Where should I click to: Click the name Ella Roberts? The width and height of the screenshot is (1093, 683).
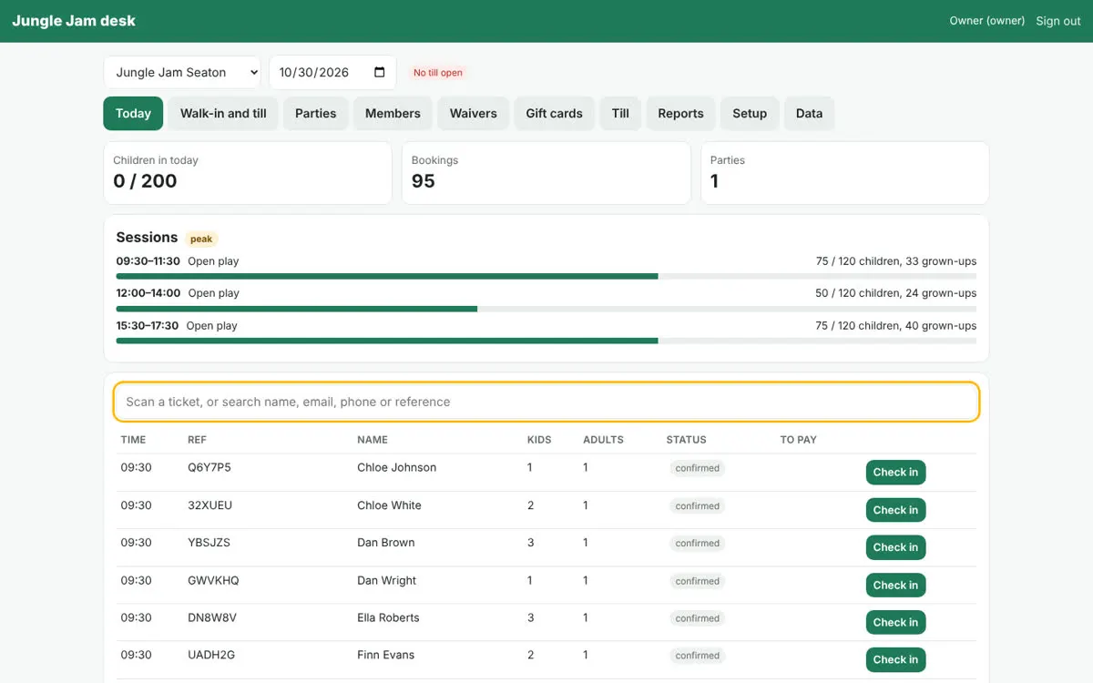point(389,617)
